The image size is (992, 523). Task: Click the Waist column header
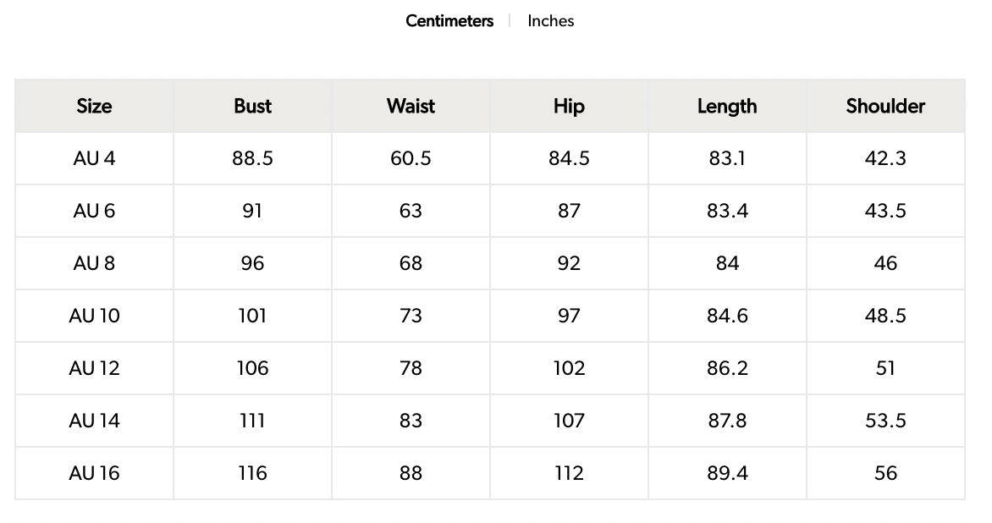coord(411,106)
